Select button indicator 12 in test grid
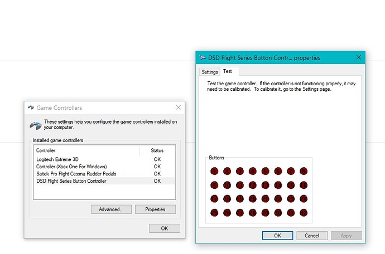This screenshot has width=385, height=254. (252, 185)
